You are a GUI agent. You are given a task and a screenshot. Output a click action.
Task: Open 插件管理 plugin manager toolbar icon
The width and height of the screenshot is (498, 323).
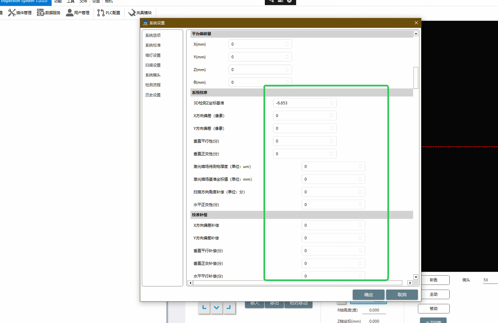click(x=20, y=13)
